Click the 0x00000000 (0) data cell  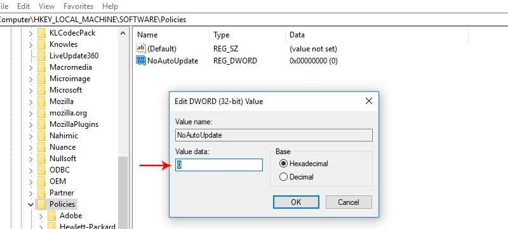pos(314,61)
